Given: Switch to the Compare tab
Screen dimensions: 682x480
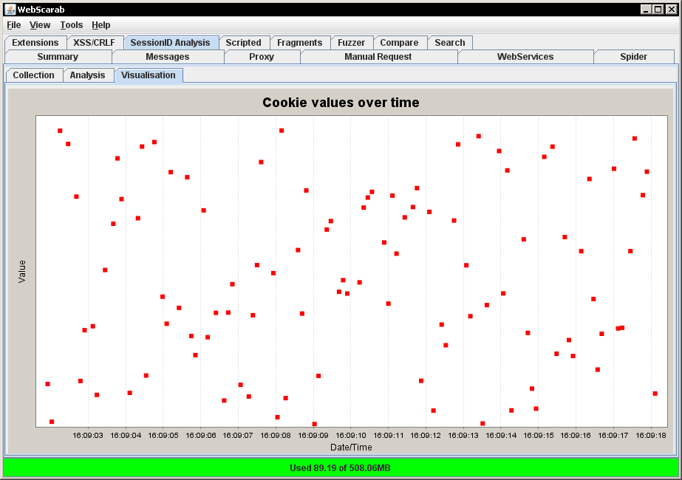Looking at the screenshot, I should point(399,43).
